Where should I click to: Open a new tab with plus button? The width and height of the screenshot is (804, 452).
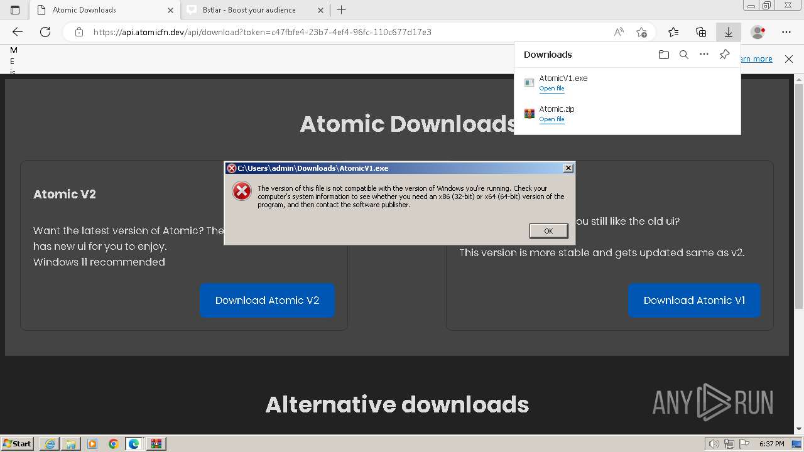tap(341, 10)
